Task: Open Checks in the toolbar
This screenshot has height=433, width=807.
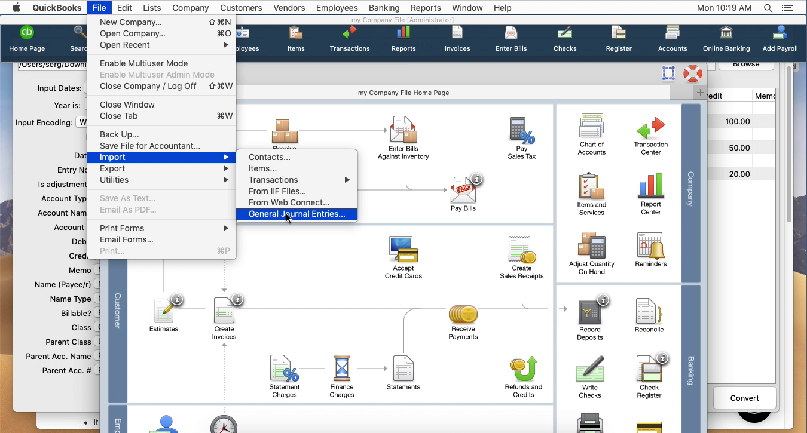Action: (x=565, y=39)
